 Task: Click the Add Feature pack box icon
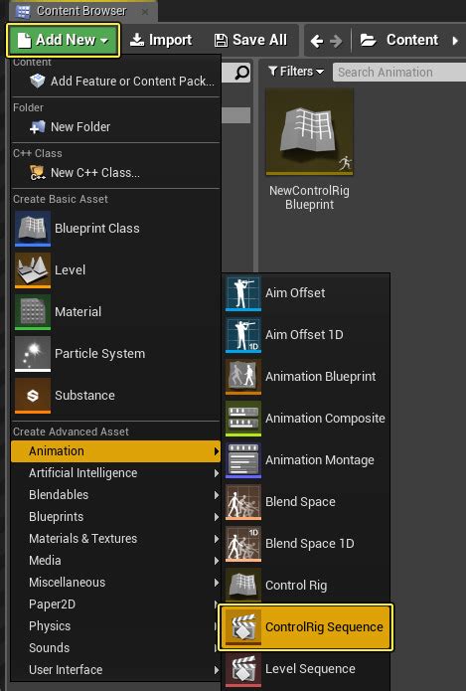click(x=38, y=82)
